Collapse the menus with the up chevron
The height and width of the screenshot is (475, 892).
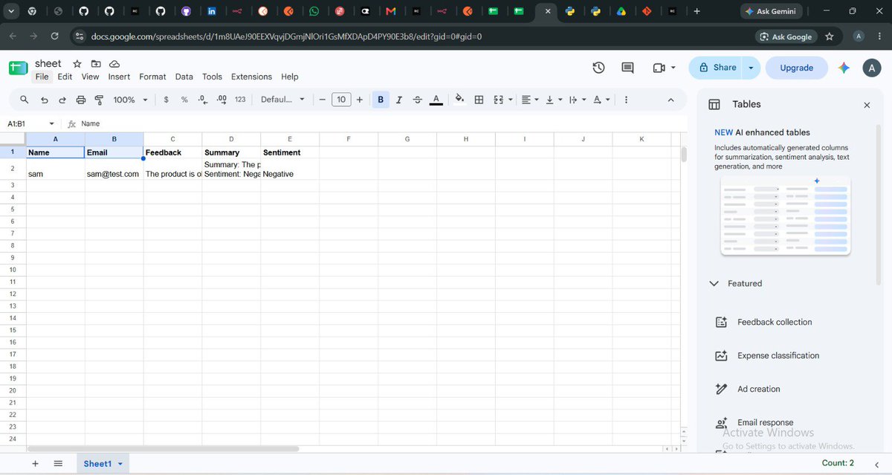point(670,100)
